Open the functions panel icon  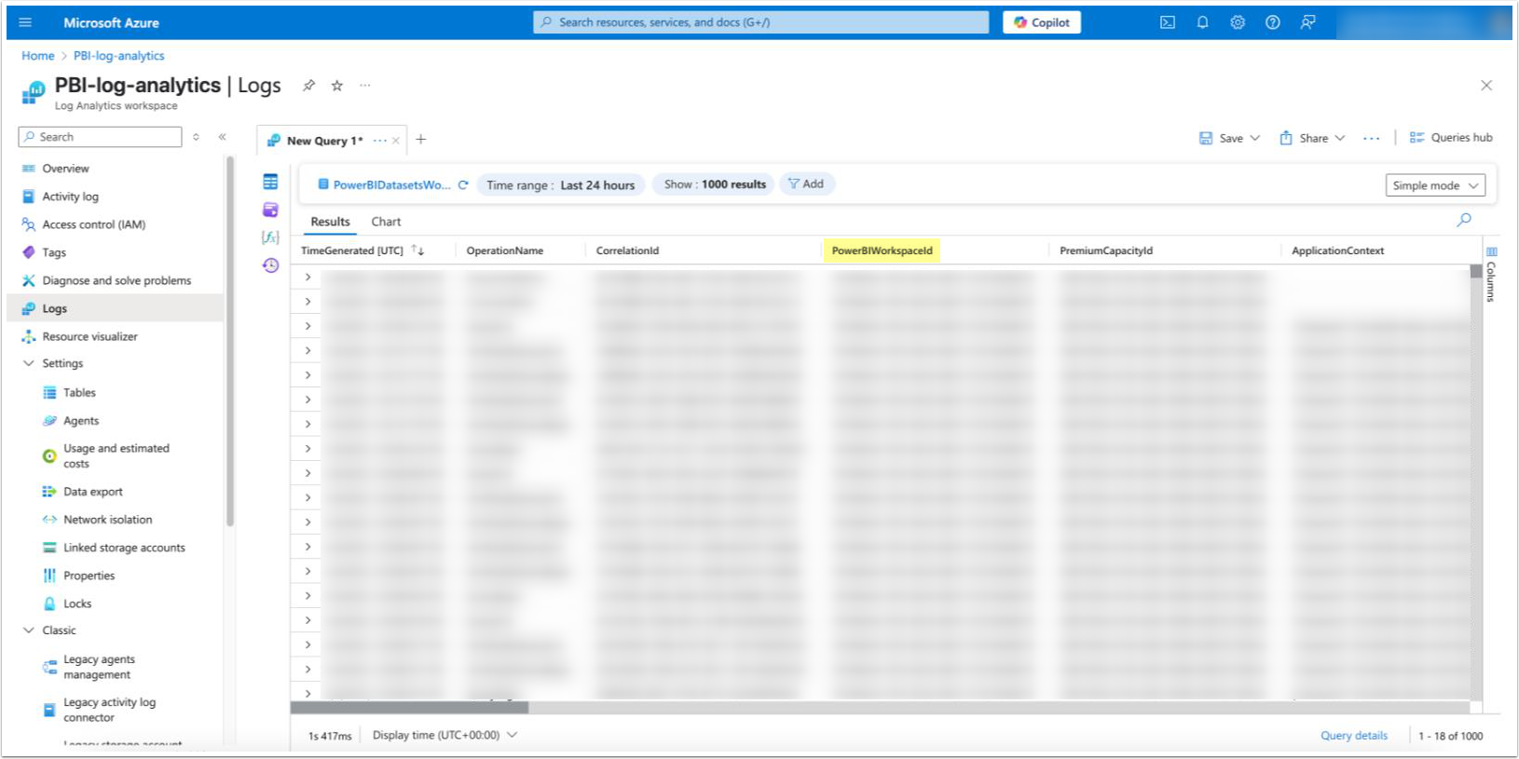tap(270, 237)
